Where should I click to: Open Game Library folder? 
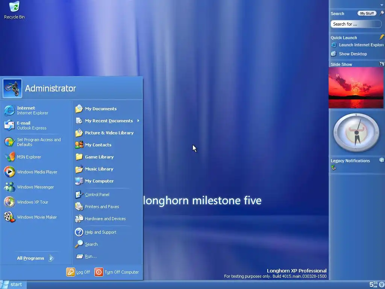click(x=94, y=157)
